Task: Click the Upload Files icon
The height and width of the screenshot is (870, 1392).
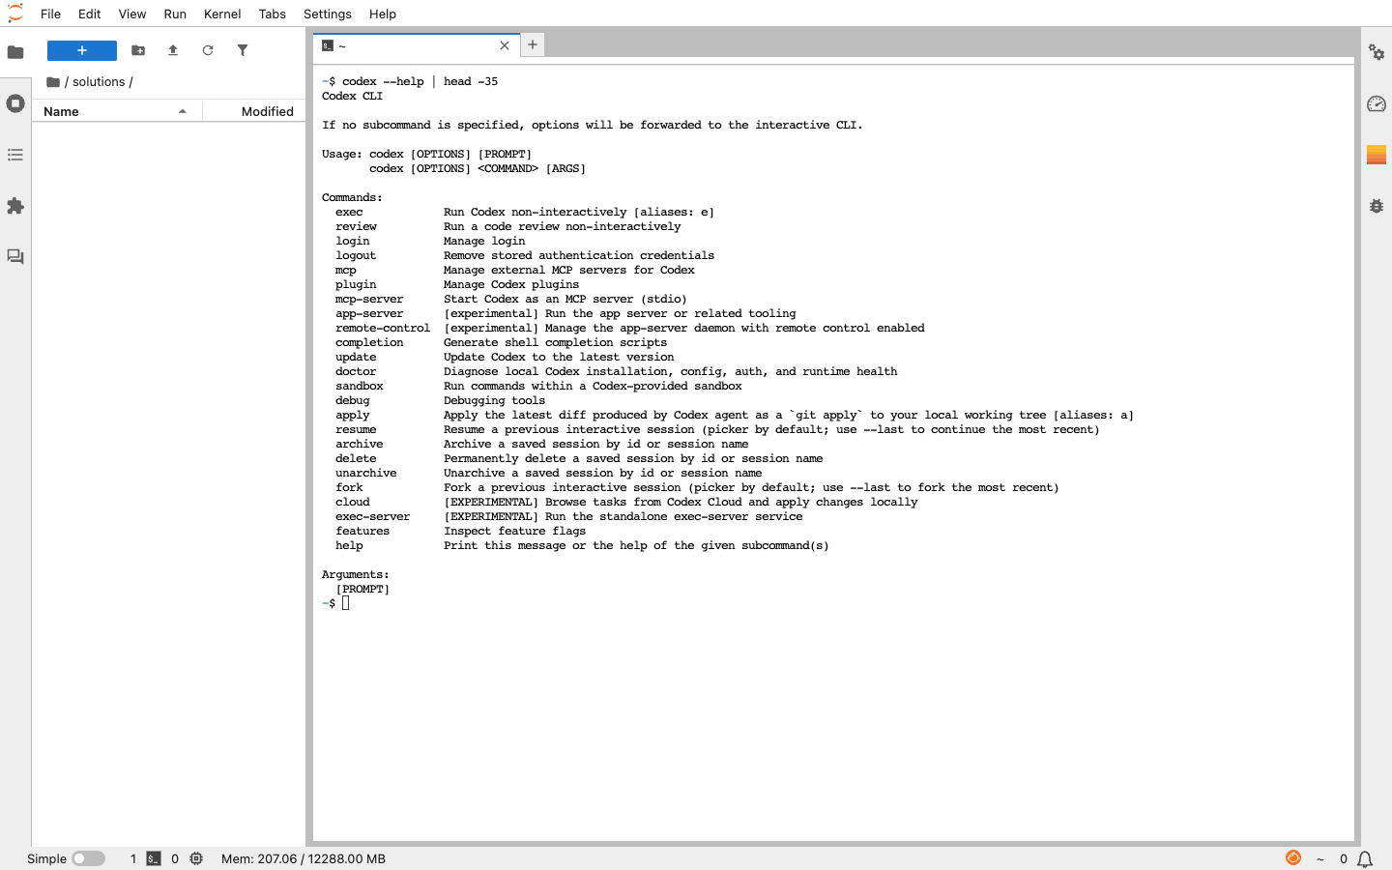Action: click(173, 50)
